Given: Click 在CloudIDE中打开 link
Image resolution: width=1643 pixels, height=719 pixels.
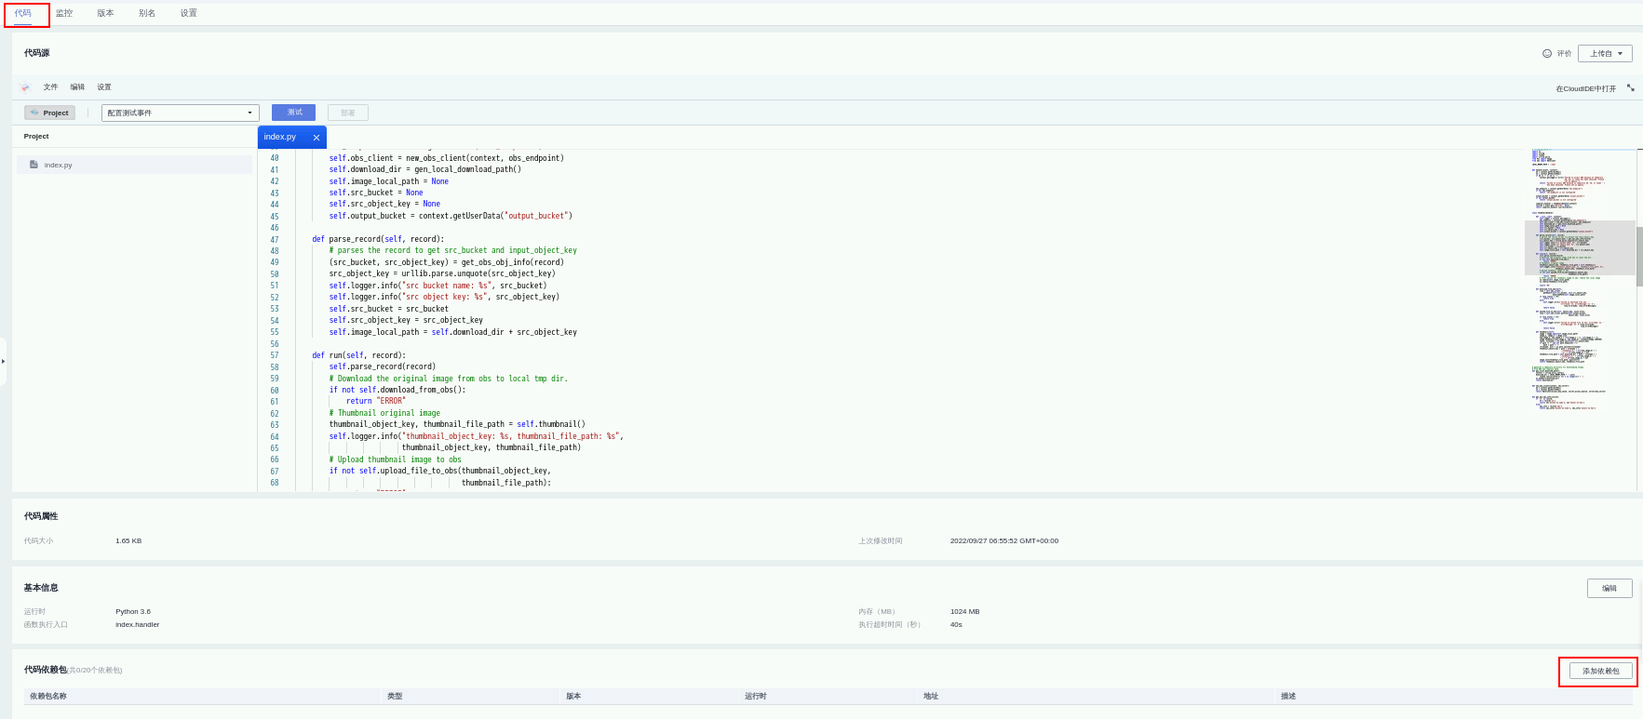Looking at the screenshot, I should click(x=1585, y=89).
